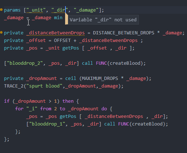Click getPos inside the for loop
The image size is (187, 153).
68,116
